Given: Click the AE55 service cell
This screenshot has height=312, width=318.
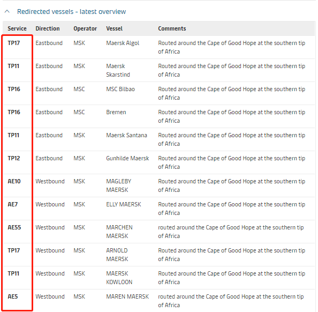Looking at the screenshot, I should (x=14, y=227).
